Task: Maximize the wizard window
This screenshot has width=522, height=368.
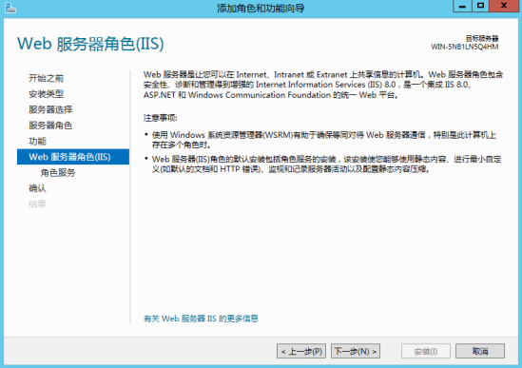Action: (x=481, y=6)
